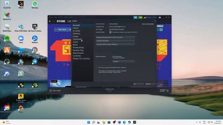The height and width of the screenshot is (125, 223).
Task: Open Friends & Chat in Steam
Action: click(164, 91)
